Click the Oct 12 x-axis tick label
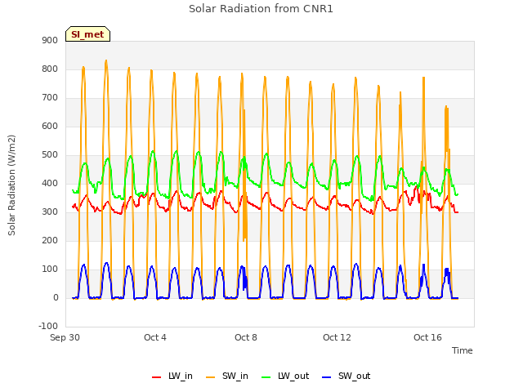The width and height of the screenshot is (523, 392). 337,337
